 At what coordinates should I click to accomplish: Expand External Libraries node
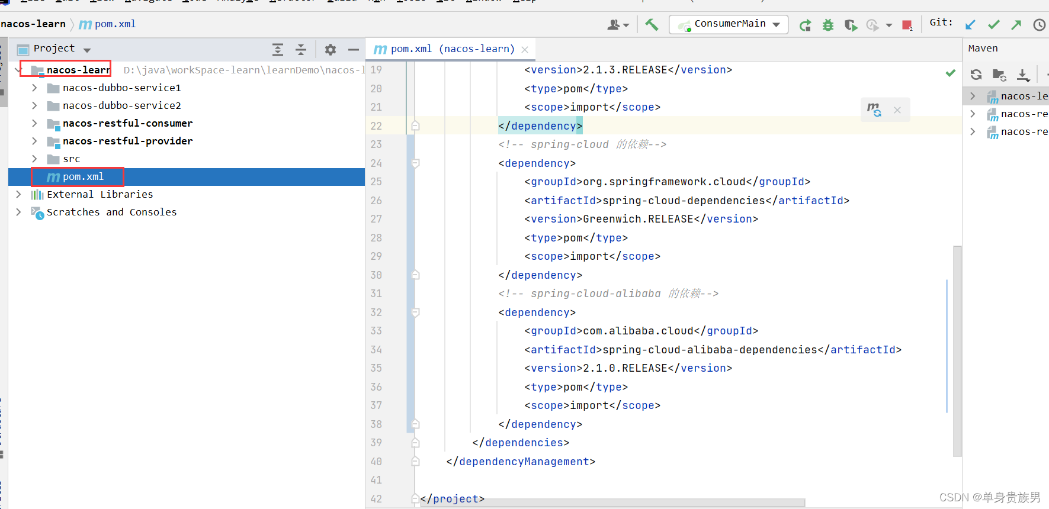point(18,194)
